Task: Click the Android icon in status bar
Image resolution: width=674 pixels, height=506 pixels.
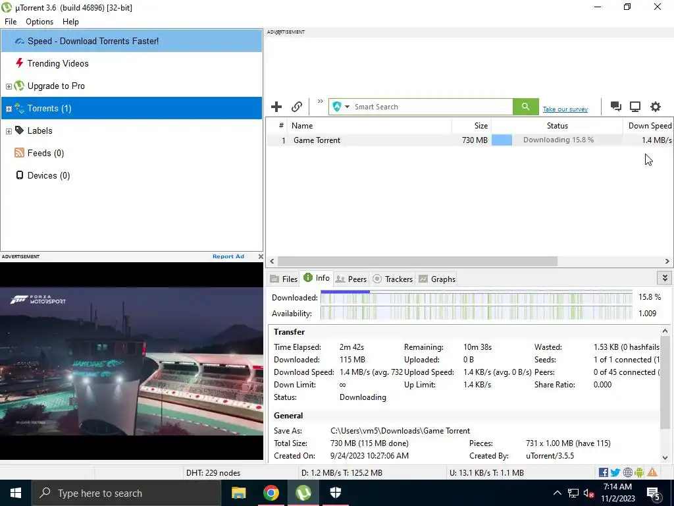Action: [x=639, y=472]
